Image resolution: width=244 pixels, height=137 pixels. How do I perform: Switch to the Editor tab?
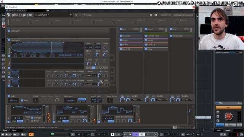(x=14, y=130)
